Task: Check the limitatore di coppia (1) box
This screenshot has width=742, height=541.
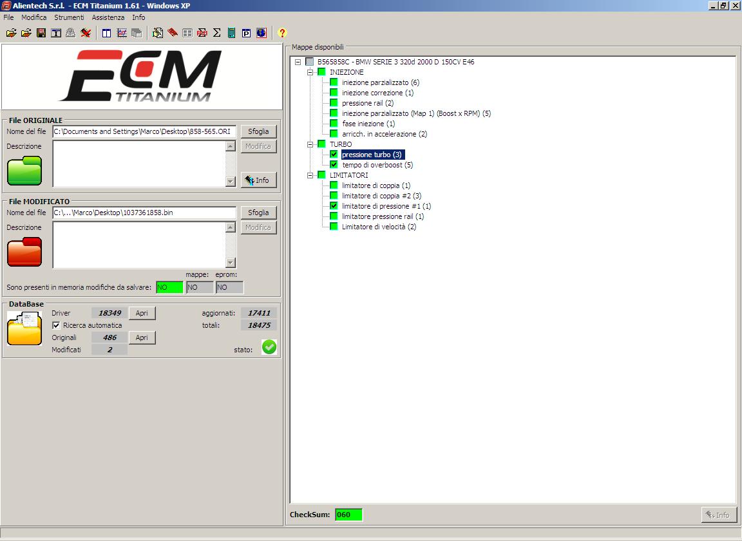Action: 334,185
